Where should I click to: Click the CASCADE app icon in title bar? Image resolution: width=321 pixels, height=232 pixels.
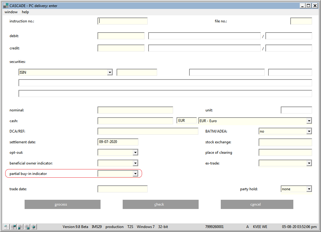point(5,6)
